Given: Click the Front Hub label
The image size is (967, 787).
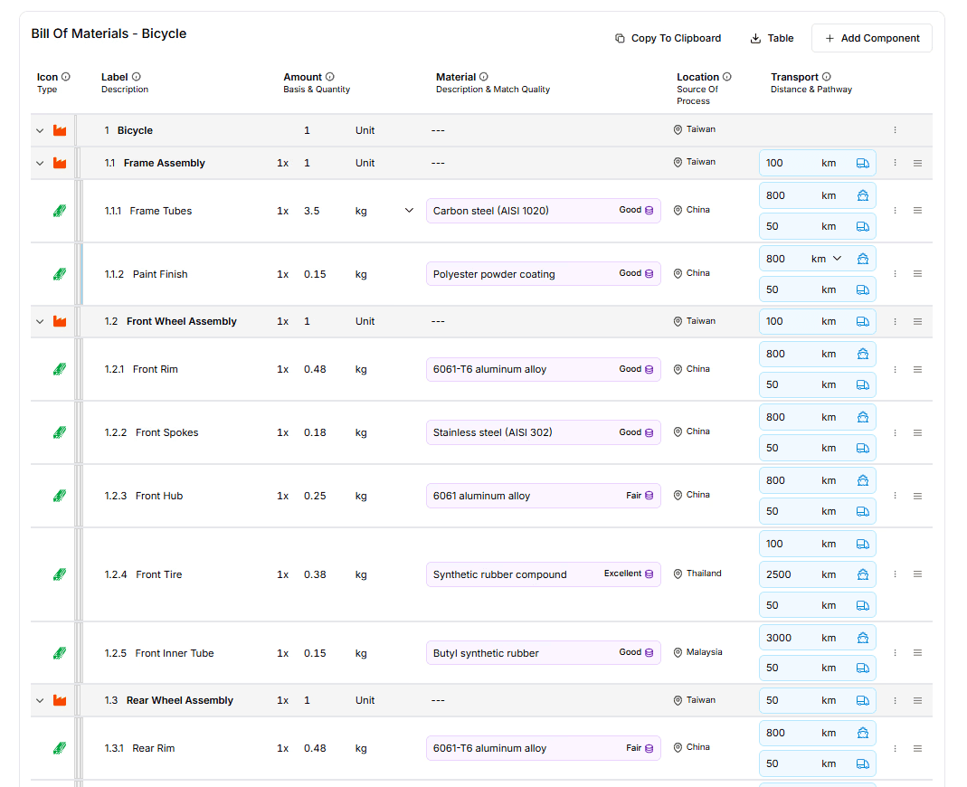Looking at the screenshot, I should (159, 497).
